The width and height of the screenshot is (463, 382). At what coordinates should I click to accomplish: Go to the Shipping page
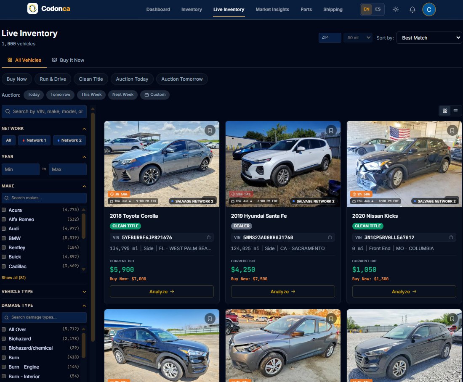point(333,9)
